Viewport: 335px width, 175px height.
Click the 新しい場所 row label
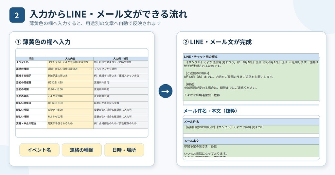31,118
